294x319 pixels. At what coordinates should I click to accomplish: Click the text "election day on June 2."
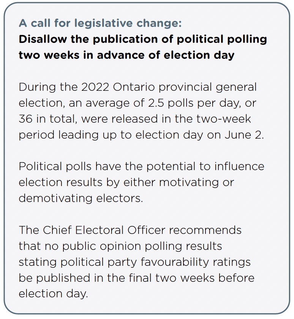tap(199, 135)
